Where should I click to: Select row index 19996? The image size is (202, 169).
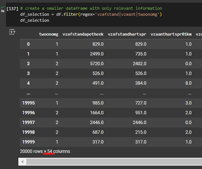28,113
